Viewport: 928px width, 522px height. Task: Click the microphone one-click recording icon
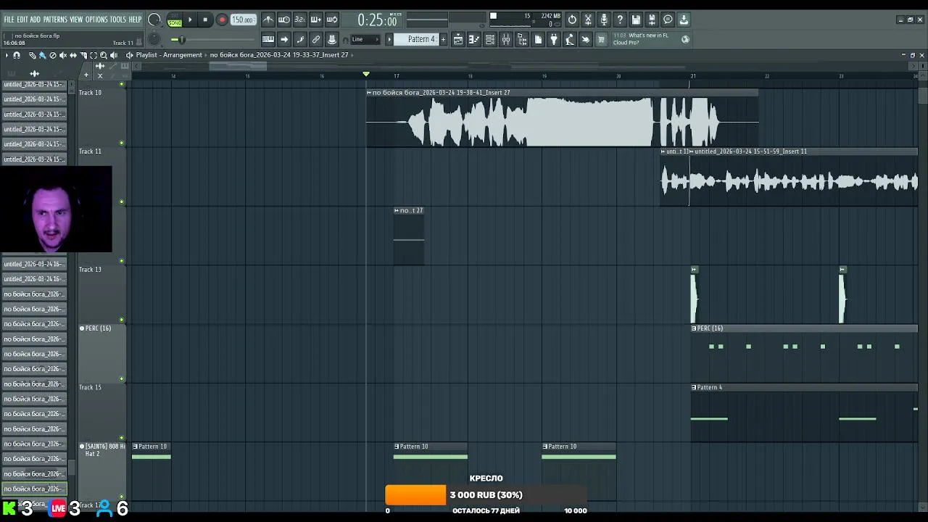point(604,20)
